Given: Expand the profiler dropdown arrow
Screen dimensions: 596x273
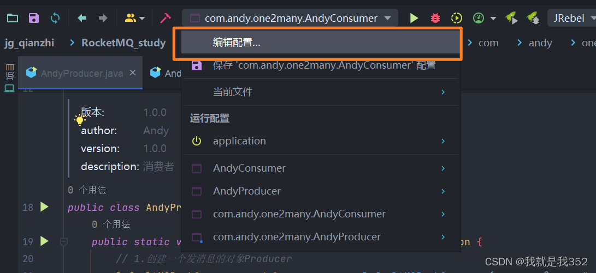Looking at the screenshot, I should tap(493, 18).
